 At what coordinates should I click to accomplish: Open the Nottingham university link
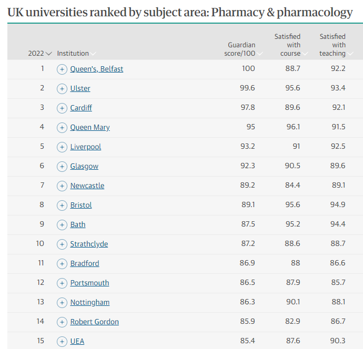pos(90,302)
